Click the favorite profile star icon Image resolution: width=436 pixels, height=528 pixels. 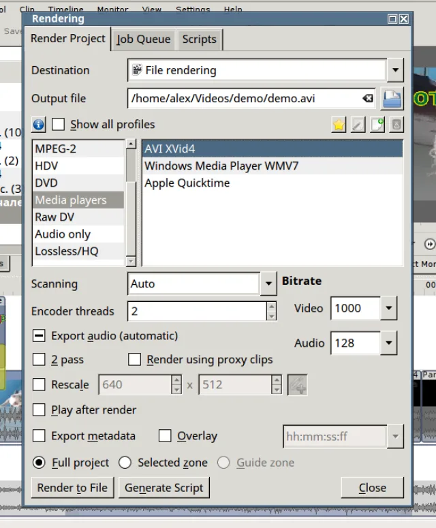[x=339, y=125]
